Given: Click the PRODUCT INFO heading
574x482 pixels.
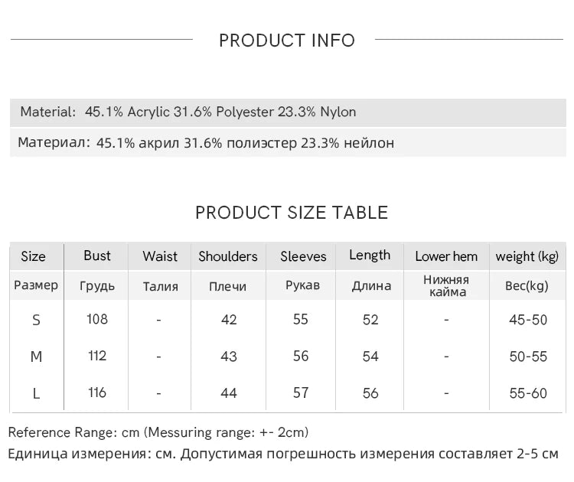Looking at the screenshot, I should point(287,41).
